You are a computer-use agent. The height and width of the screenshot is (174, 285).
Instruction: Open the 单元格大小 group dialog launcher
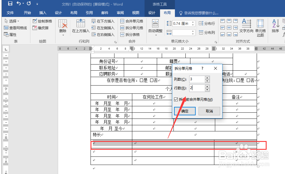(x=216, y=42)
